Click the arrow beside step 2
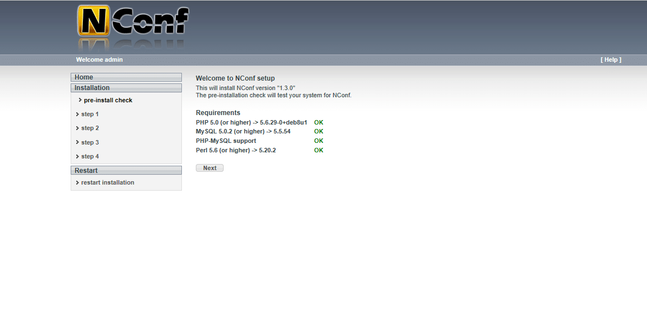This screenshot has width=647, height=333. point(77,128)
